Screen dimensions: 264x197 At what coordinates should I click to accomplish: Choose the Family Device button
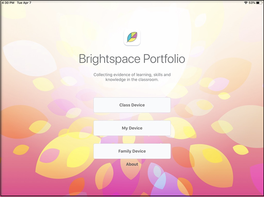coord(132,151)
